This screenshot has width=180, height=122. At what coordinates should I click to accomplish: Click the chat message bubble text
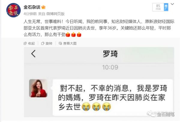112,97
